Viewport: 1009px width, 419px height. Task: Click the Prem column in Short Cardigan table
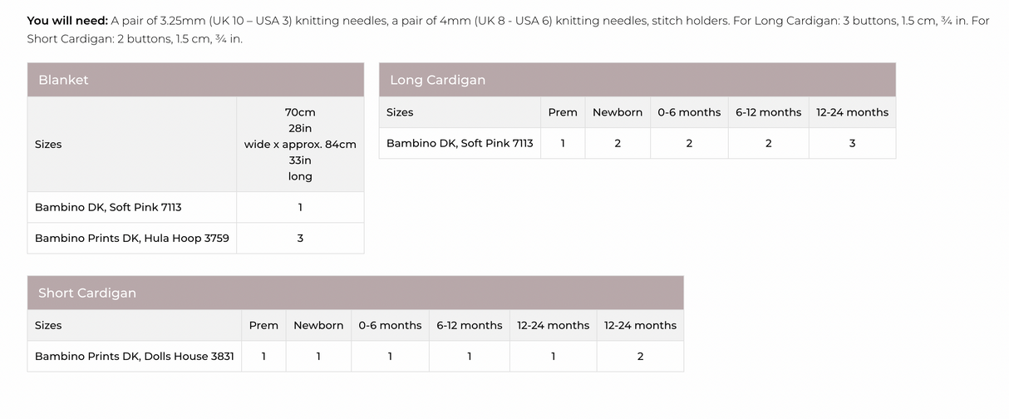point(263,325)
